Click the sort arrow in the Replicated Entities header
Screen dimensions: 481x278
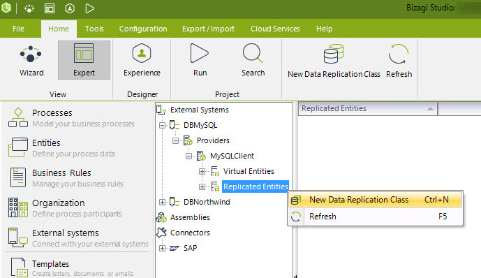(430, 109)
